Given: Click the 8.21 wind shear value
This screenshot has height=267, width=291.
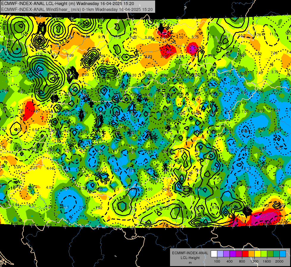Looking at the screenshot, I should pos(227,74).
